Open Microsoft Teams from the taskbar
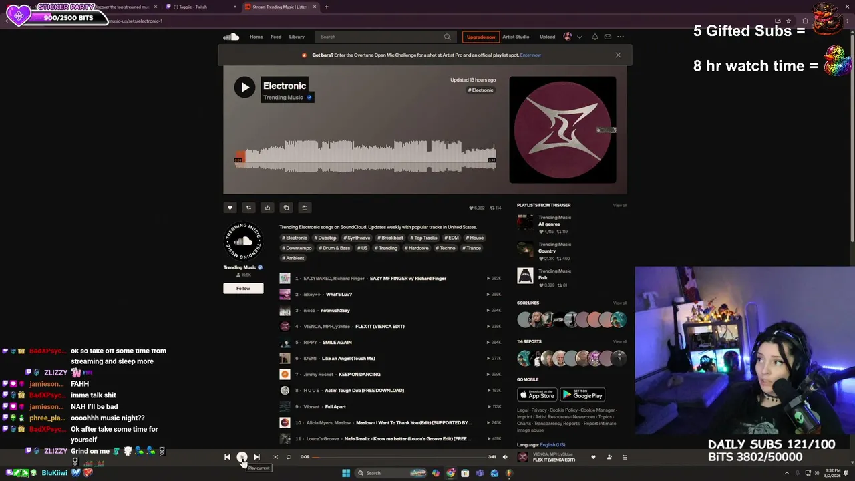The width and height of the screenshot is (855, 481). point(480,473)
